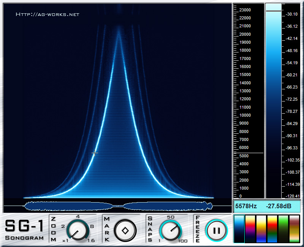This screenshot has height=247, width=304.
Task: Click the 5578Hz frequency readout
Action: (x=246, y=206)
